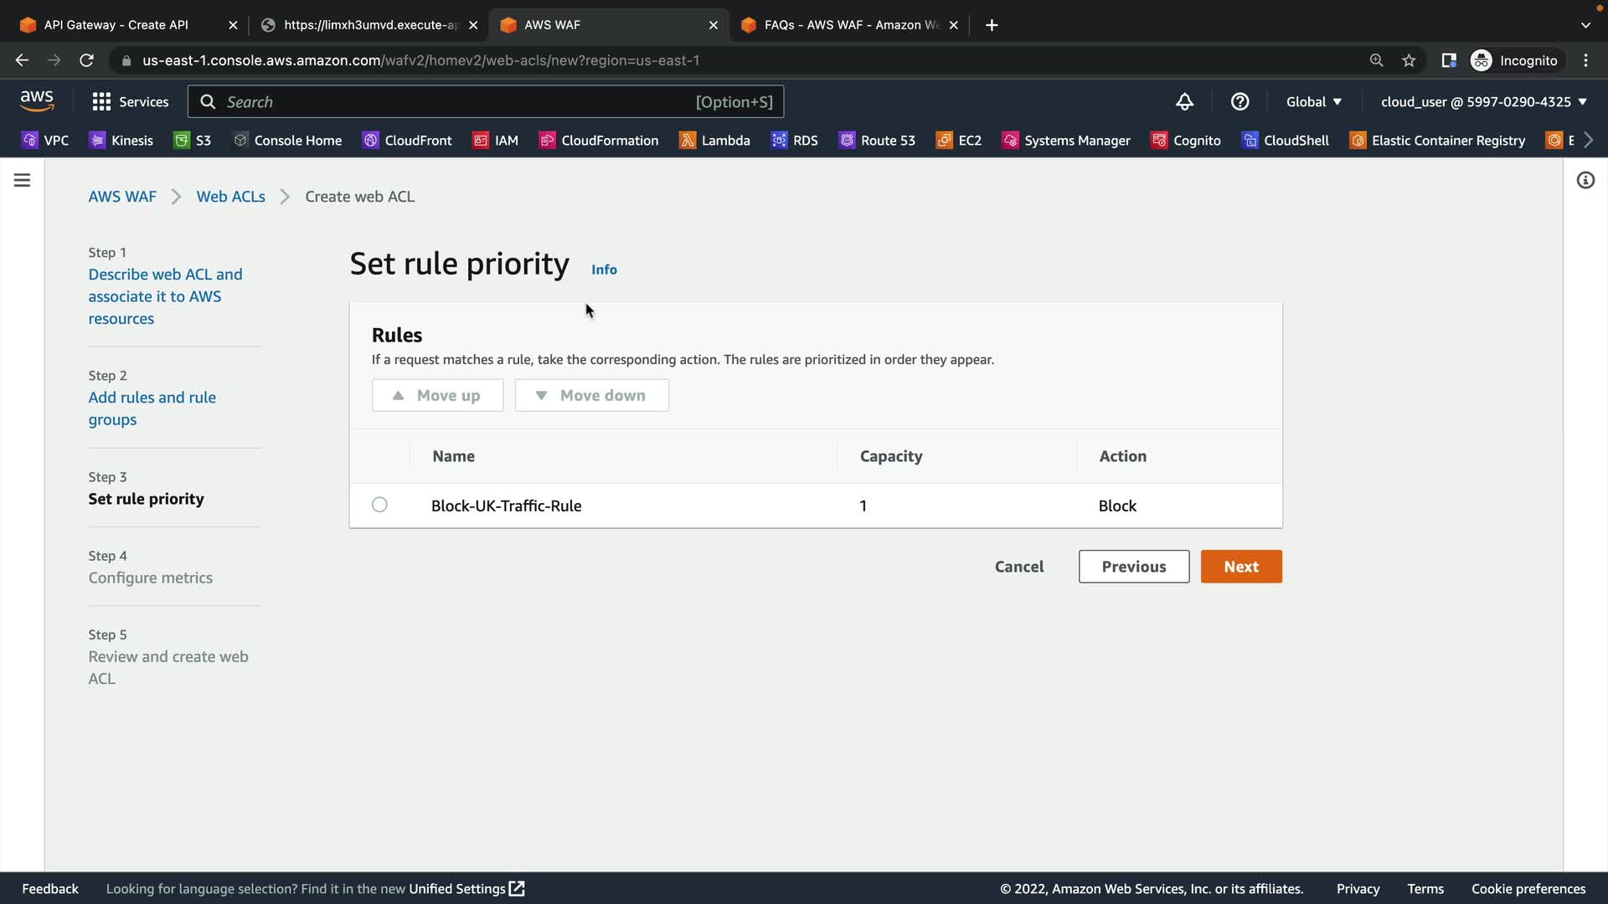
Task: Open Web ACLs breadcrumb link
Action: 230,197
